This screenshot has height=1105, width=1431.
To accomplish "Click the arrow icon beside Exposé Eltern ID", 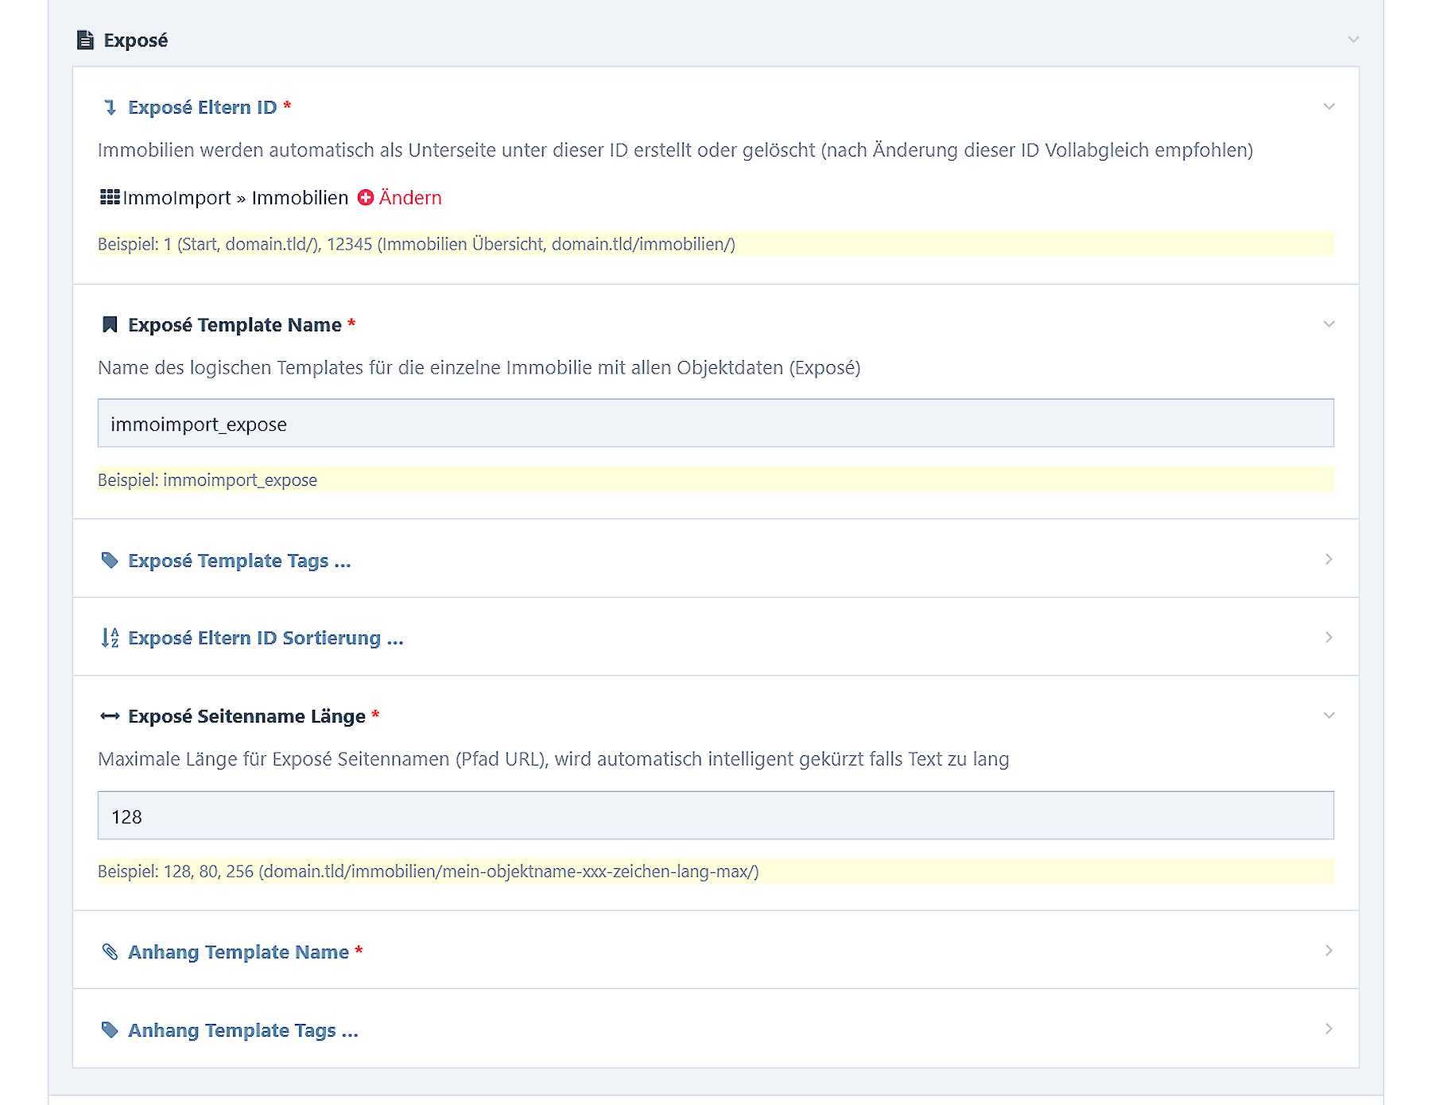I will (110, 107).
